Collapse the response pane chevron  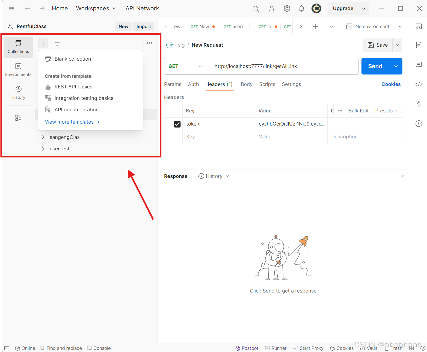(402, 176)
